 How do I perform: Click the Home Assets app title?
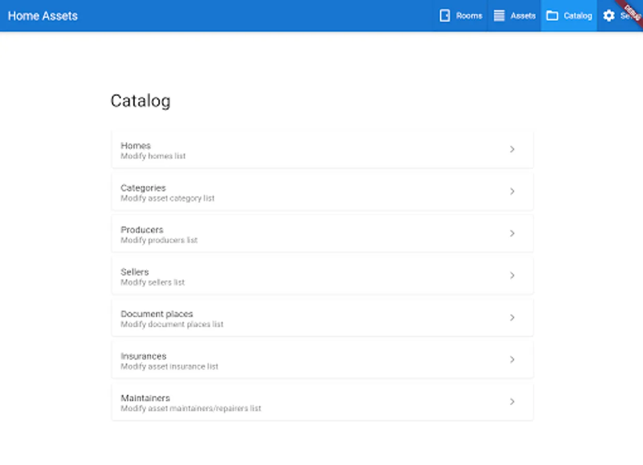(43, 16)
